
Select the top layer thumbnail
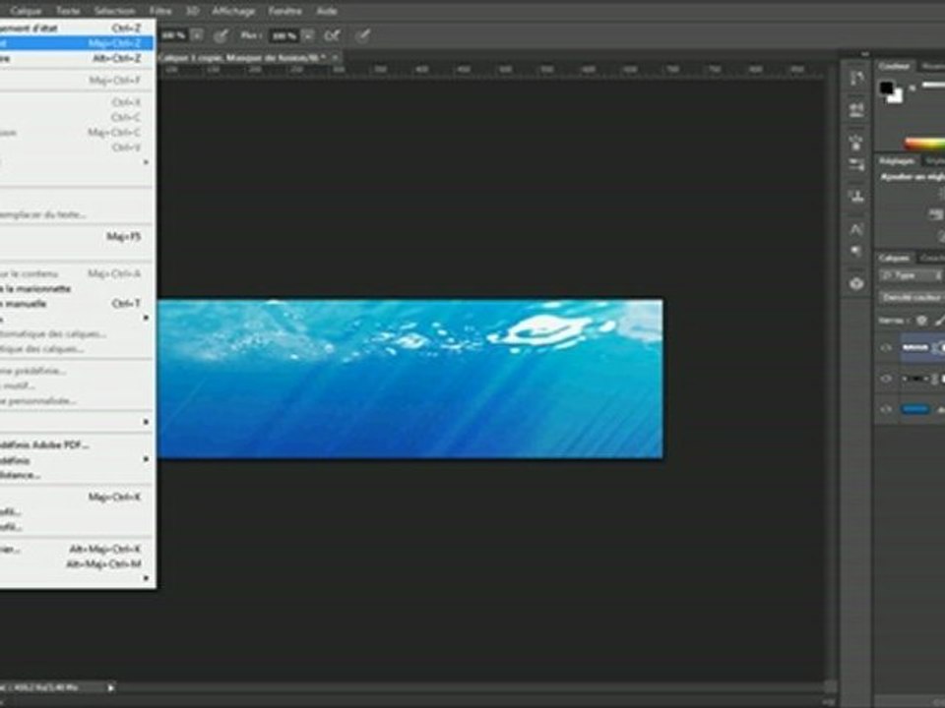(915, 348)
